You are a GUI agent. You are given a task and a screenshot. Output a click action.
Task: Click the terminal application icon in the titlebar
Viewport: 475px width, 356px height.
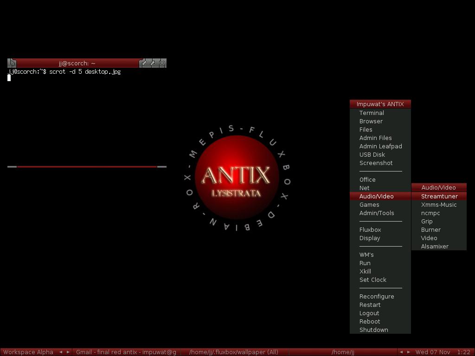pyautogui.click(x=12, y=63)
